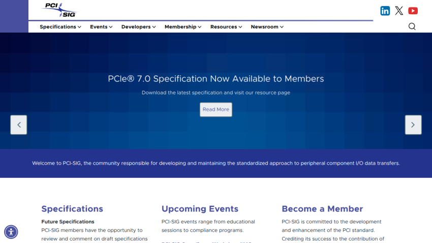The width and height of the screenshot is (432, 243).
Task: Click the PCIe 7.0 Specification headline
Action: click(215, 79)
